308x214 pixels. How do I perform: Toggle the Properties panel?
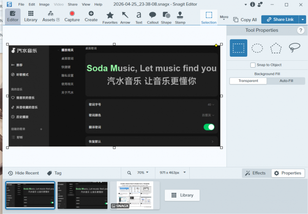[288, 173]
